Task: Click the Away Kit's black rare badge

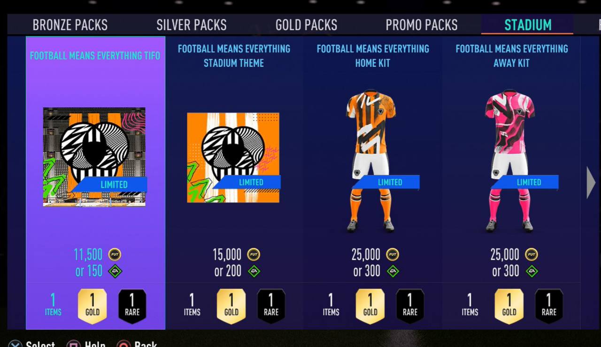Action: point(549,306)
